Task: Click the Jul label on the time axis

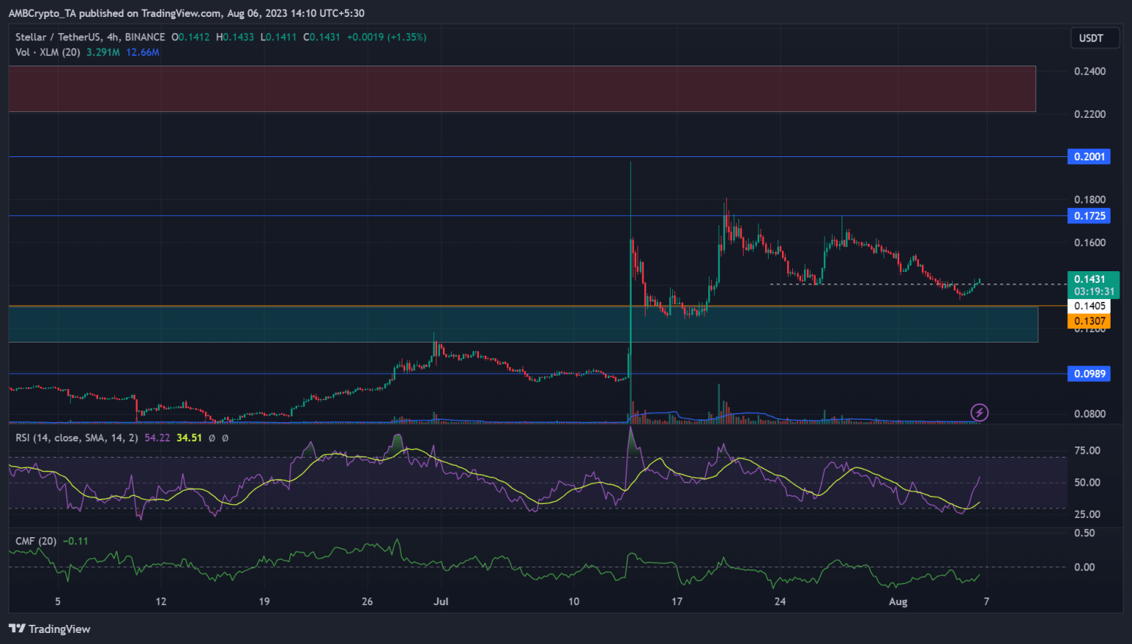Action: tap(441, 601)
